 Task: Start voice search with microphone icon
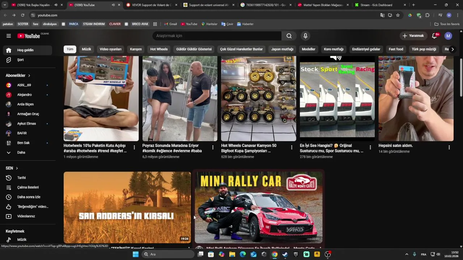[x=306, y=36]
